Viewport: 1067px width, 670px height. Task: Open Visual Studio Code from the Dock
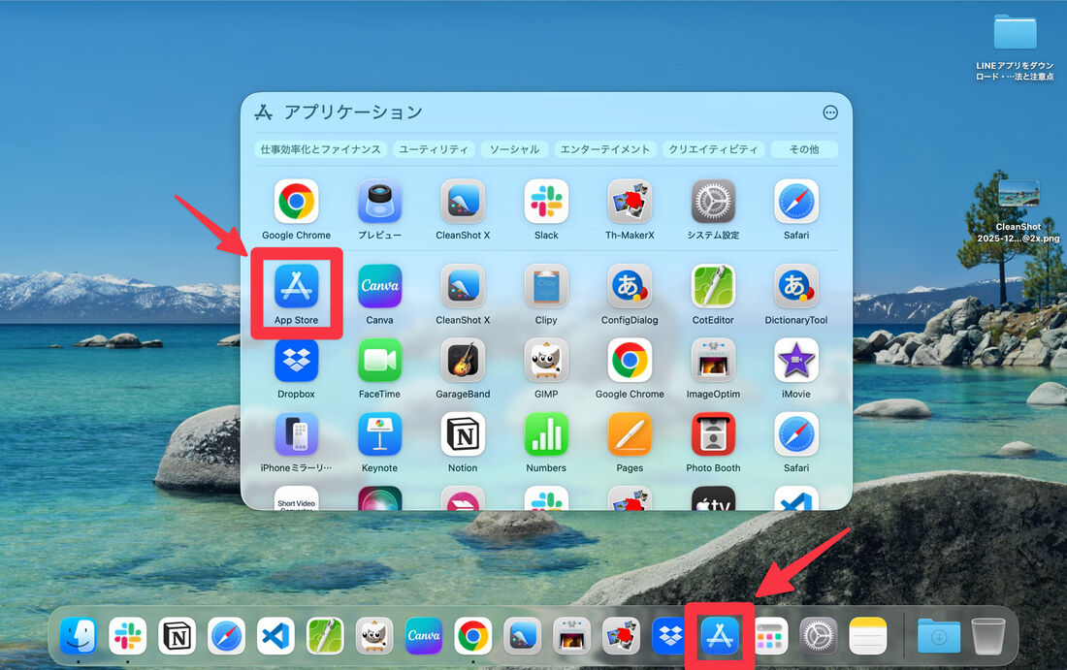pos(275,636)
